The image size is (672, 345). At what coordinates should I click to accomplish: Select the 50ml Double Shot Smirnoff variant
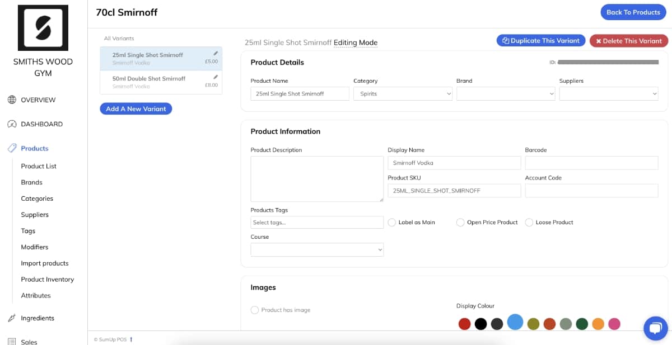(x=161, y=82)
